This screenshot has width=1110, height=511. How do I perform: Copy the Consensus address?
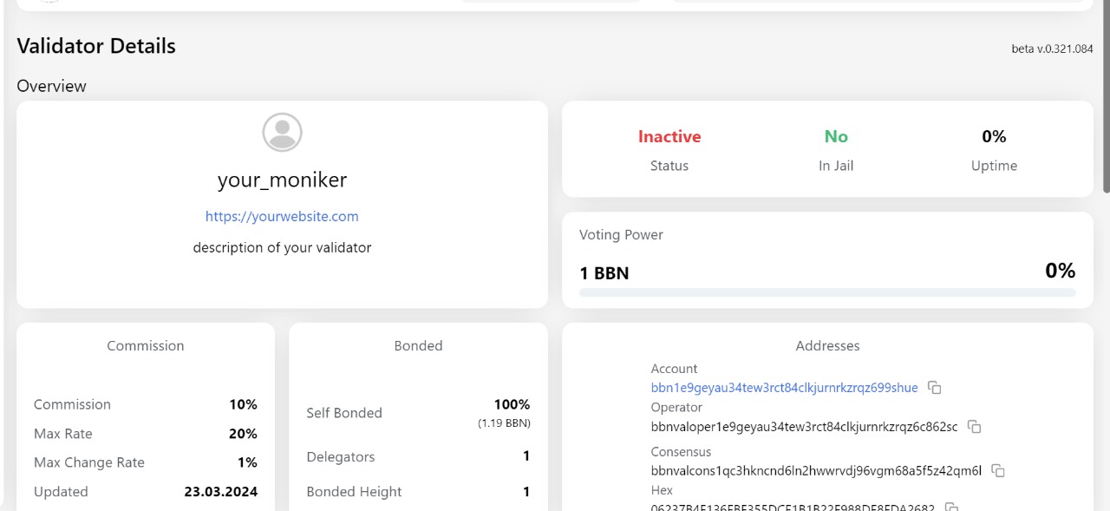tap(998, 470)
